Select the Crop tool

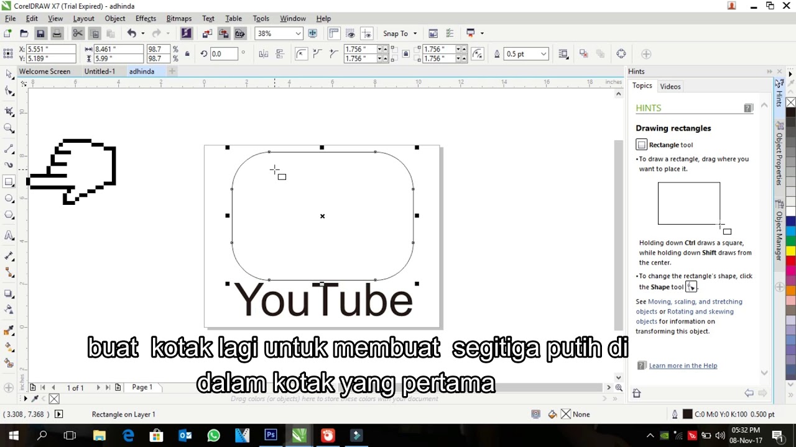(x=9, y=111)
